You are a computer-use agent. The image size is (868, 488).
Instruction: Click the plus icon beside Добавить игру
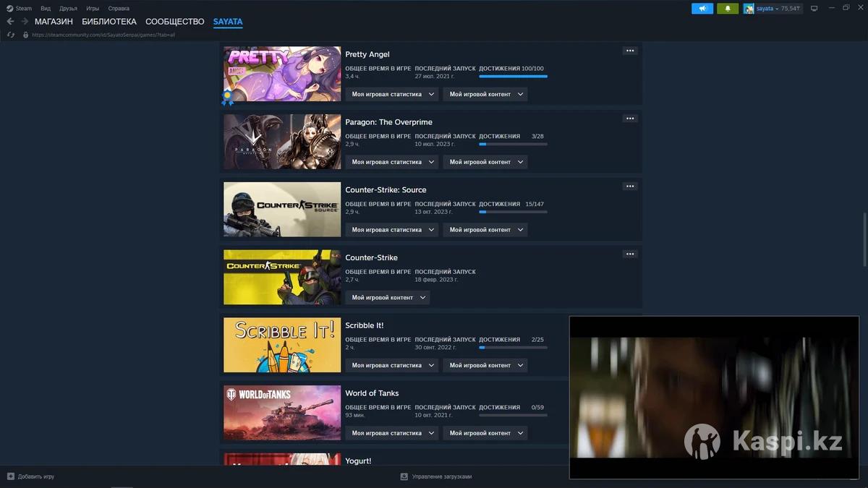(10, 476)
